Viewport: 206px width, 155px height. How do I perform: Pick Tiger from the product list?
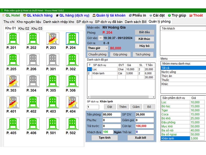click(165, 110)
